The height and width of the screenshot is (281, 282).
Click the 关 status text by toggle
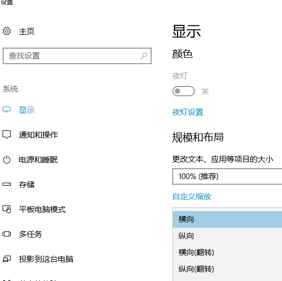205,92
